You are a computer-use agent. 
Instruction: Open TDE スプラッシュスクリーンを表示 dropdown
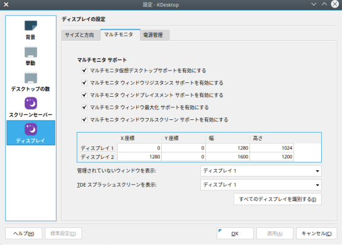pos(261,185)
